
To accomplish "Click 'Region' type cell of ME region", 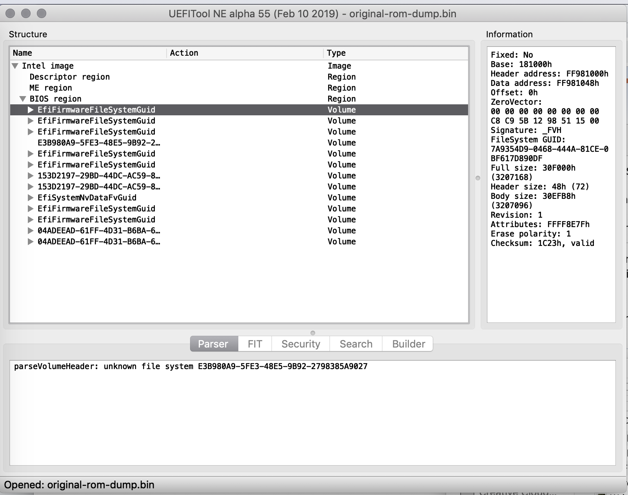I will pos(342,88).
